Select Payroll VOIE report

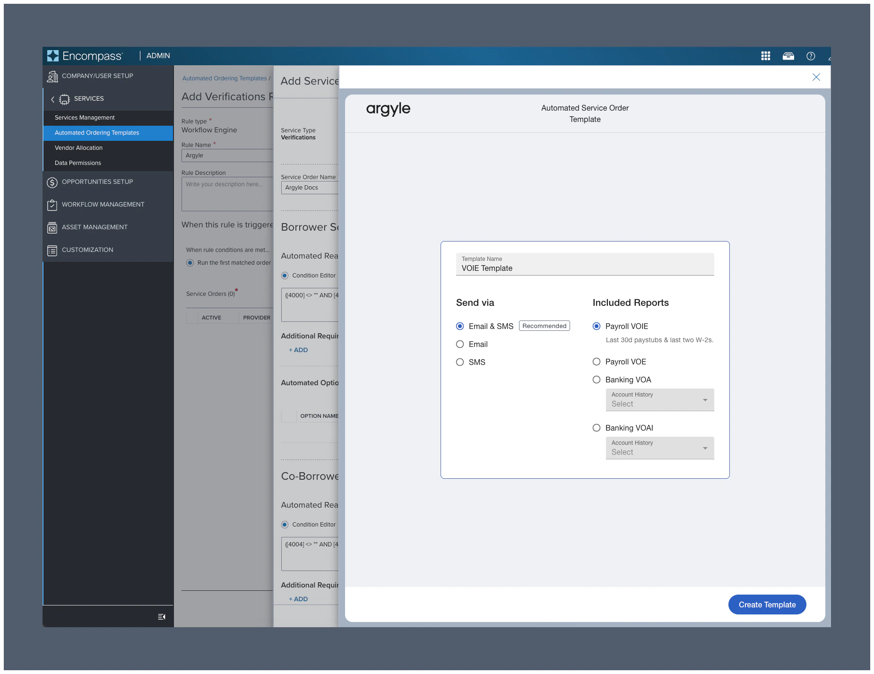pos(597,326)
